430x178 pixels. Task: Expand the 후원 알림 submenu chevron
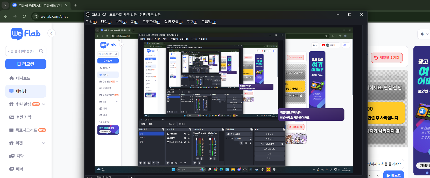(44, 104)
